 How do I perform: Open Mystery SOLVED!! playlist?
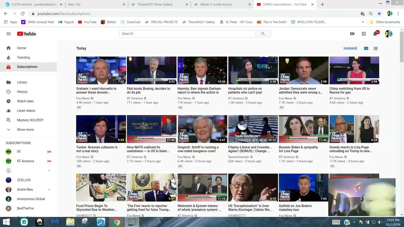[x=28, y=120]
